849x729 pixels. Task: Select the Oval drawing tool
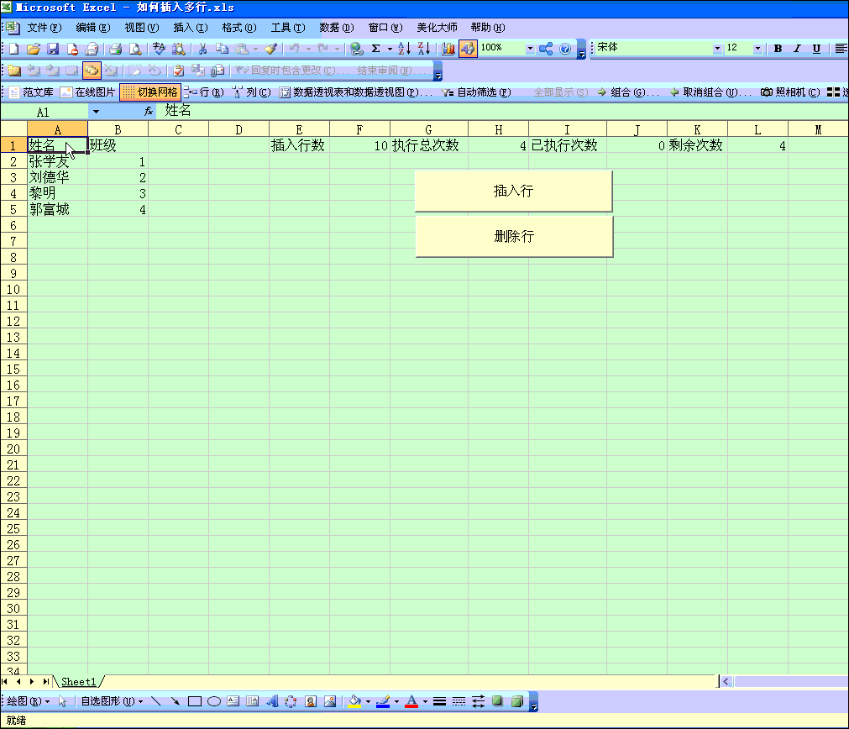[214, 701]
